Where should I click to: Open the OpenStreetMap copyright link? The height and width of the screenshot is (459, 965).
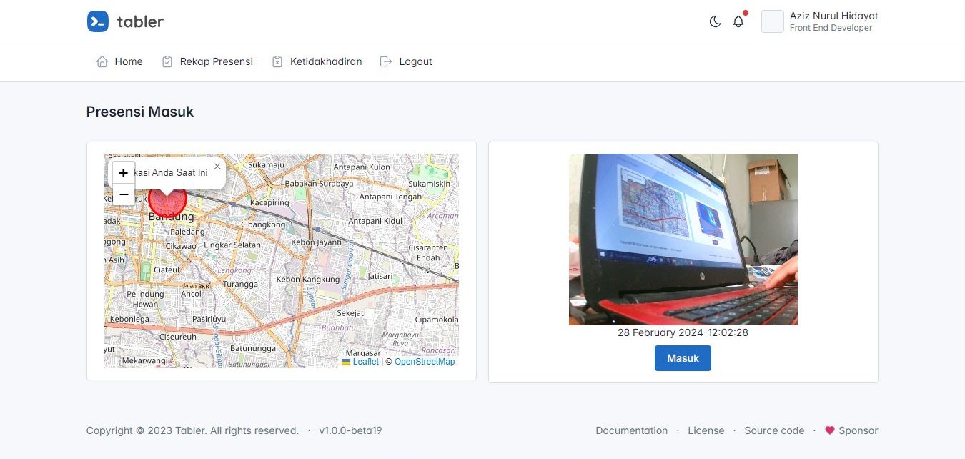coord(425,362)
